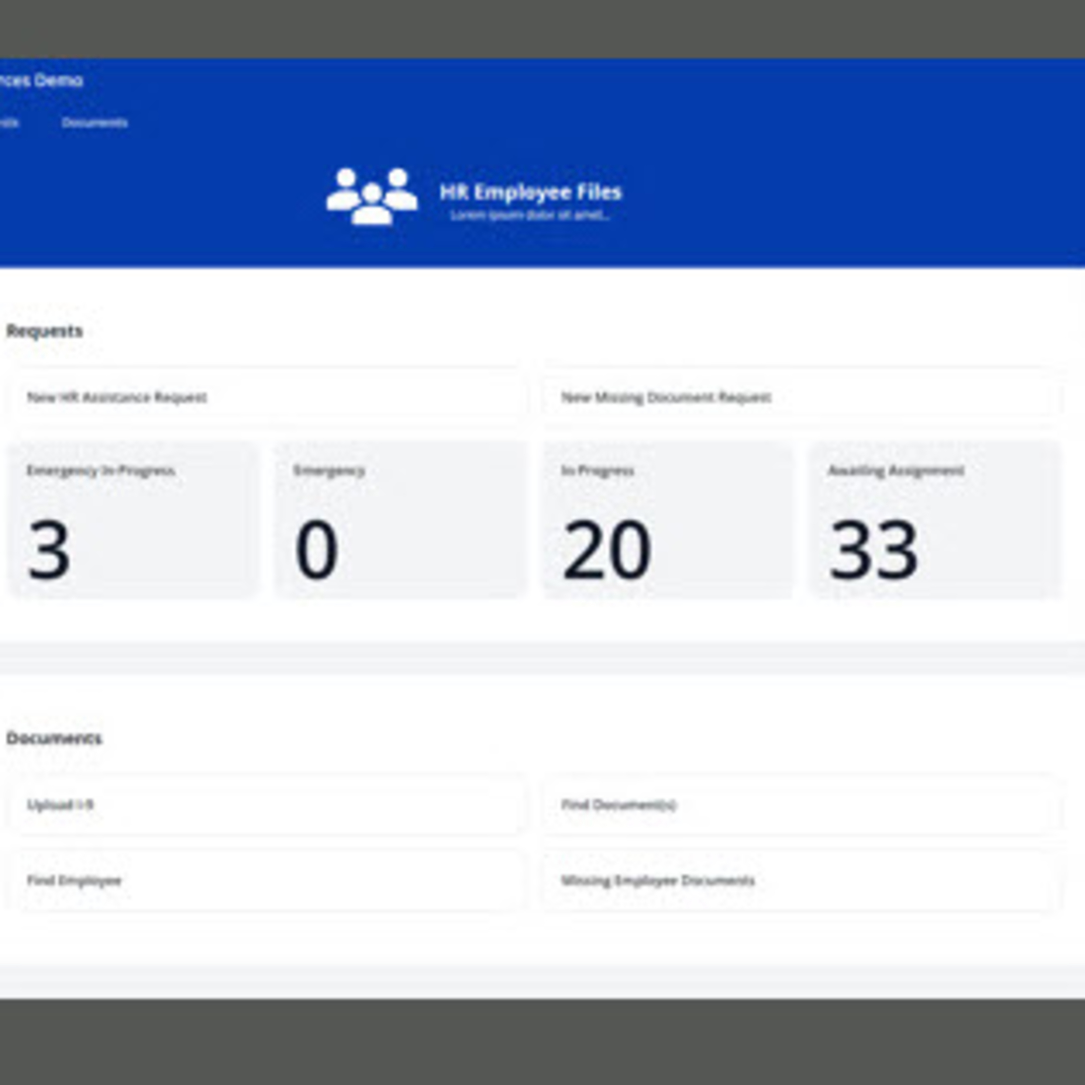Open New Missing Document Request
Image resolution: width=1085 pixels, height=1085 pixels.
(667, 398)
